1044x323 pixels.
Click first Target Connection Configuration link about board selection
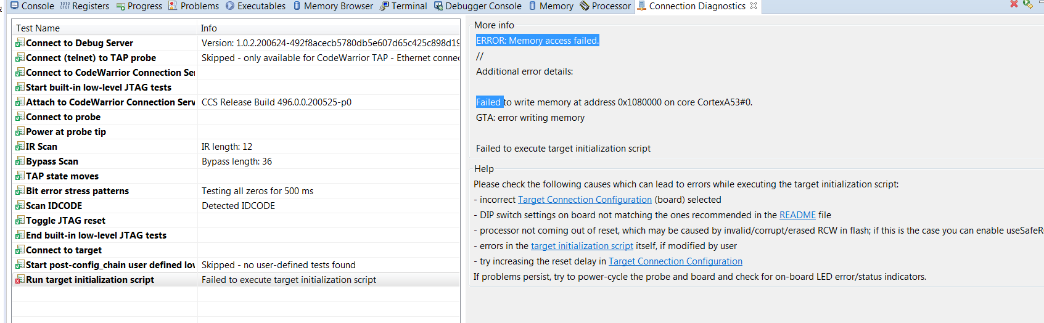585,200
